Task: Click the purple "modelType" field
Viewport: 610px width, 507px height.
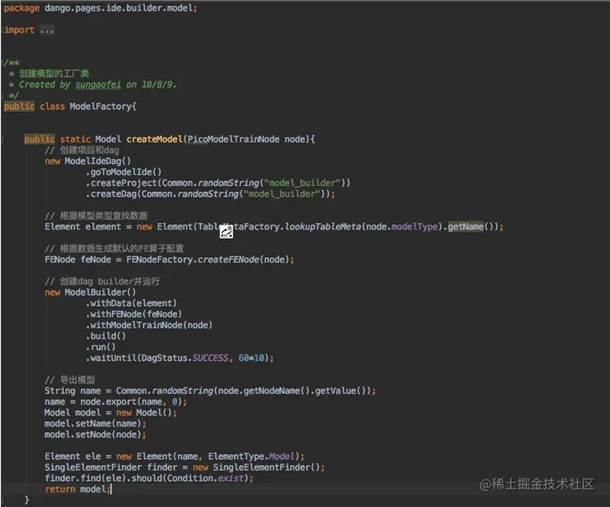Action: click(x=414, y=226)
